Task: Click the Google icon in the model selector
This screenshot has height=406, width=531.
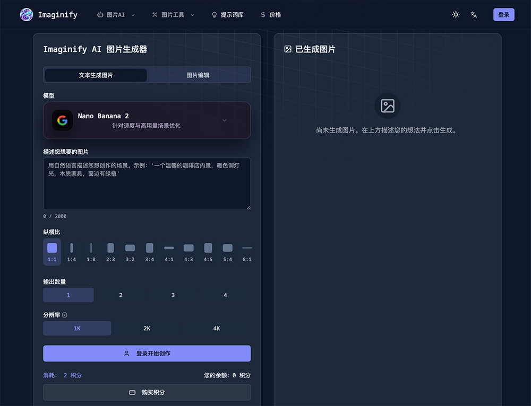Action: [62, 120]
